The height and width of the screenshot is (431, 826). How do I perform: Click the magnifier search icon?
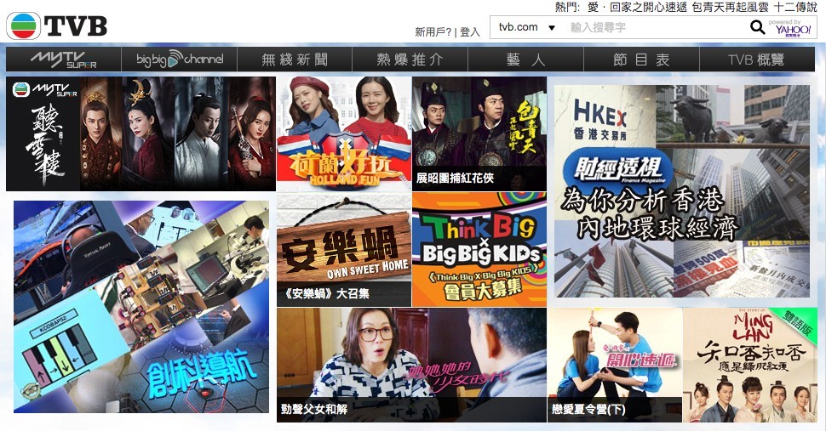point(757,27)
